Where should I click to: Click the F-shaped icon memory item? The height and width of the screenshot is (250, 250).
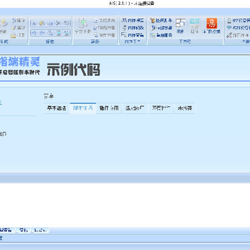pyautogui.click(x=133, y=35)
